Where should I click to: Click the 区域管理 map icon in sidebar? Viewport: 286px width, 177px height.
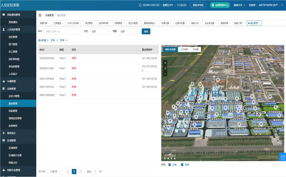(4, 140)
